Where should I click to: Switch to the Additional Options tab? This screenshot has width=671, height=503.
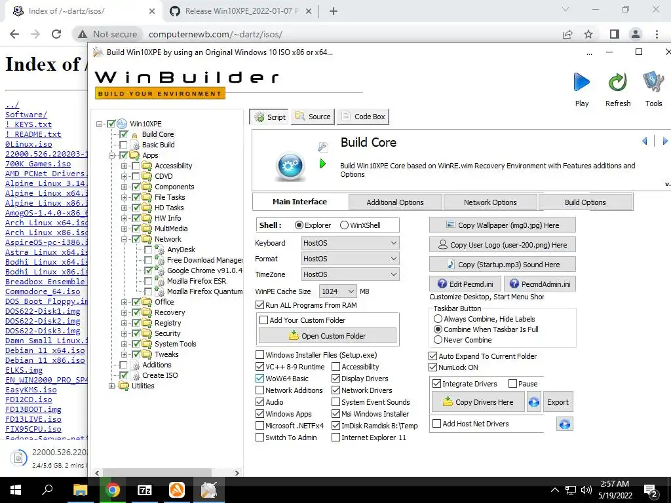coord(395,202)
